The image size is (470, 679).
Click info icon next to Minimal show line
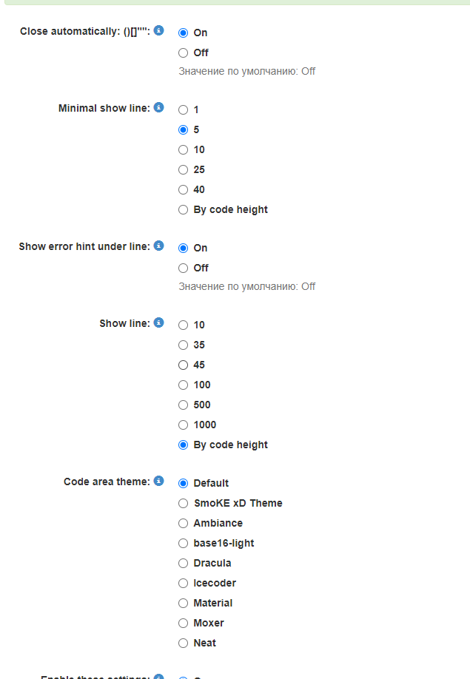(x=158, y=108)
